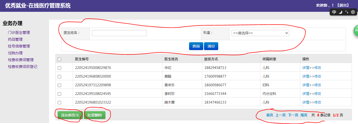Click the 查询 search button
358x124 pixels.
point(196,46)
